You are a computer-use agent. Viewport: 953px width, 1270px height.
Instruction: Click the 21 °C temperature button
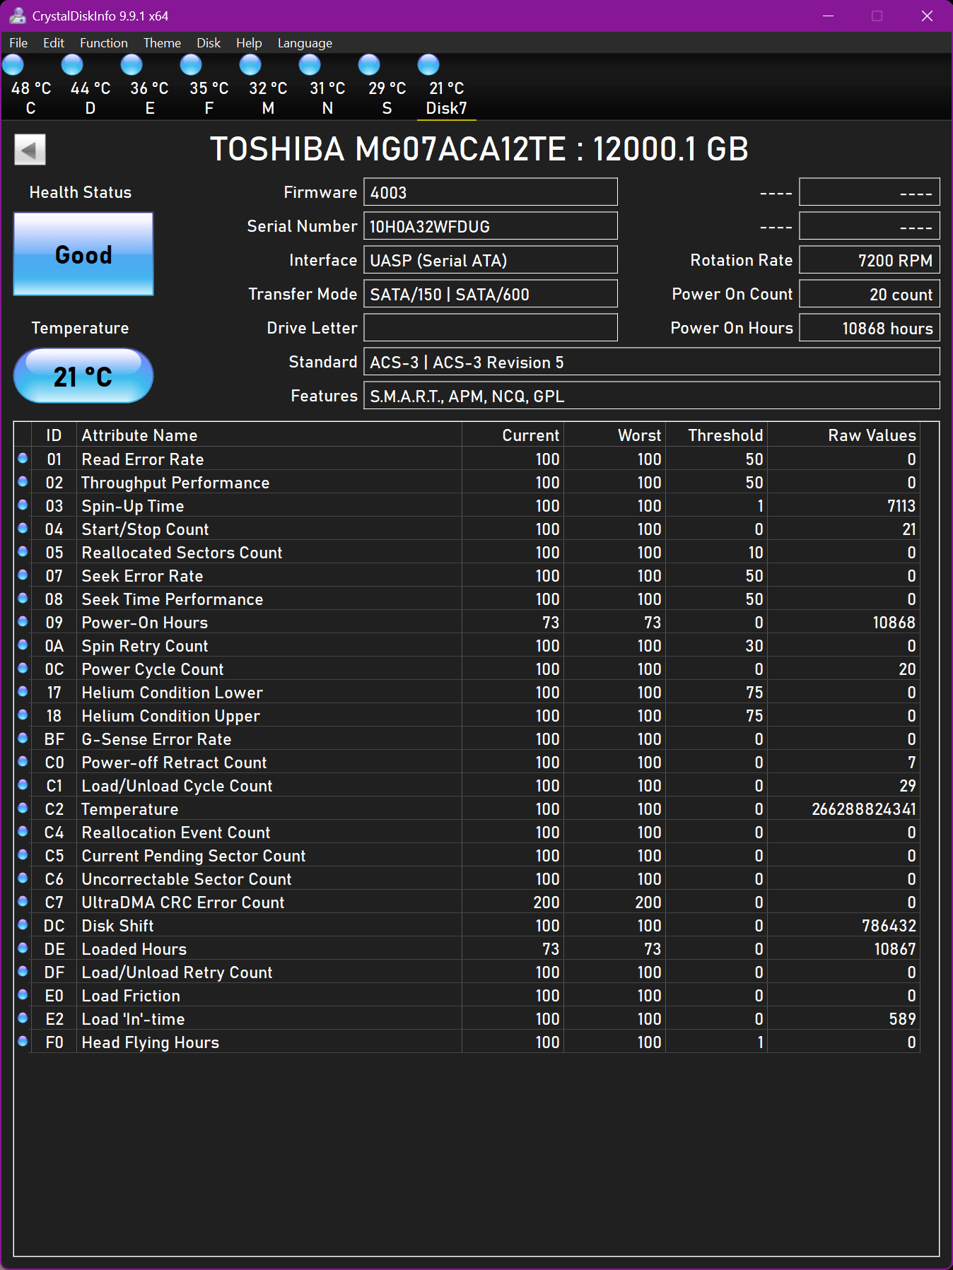83,376
